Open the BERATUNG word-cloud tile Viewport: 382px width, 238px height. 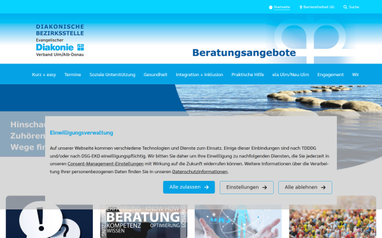(x=144, y=221)
